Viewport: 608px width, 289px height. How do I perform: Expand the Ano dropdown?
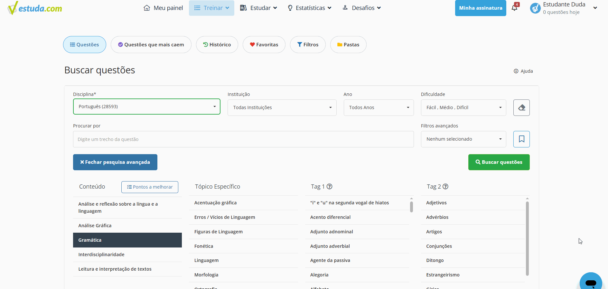[x=379, y=107]
